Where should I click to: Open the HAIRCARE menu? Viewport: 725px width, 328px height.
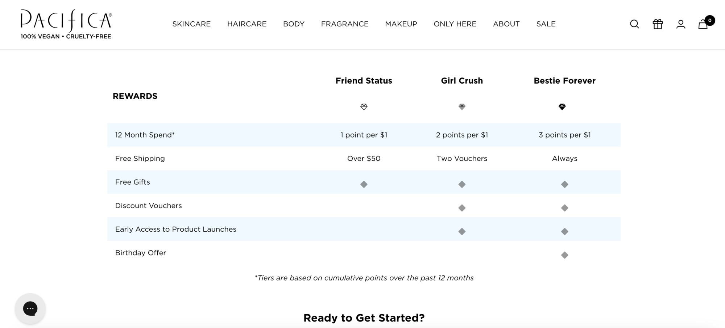247,24
